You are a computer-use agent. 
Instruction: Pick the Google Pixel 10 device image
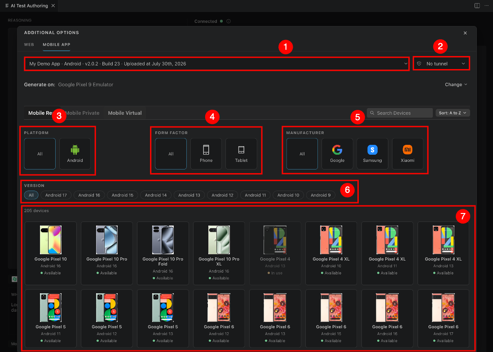coord(51,240)
